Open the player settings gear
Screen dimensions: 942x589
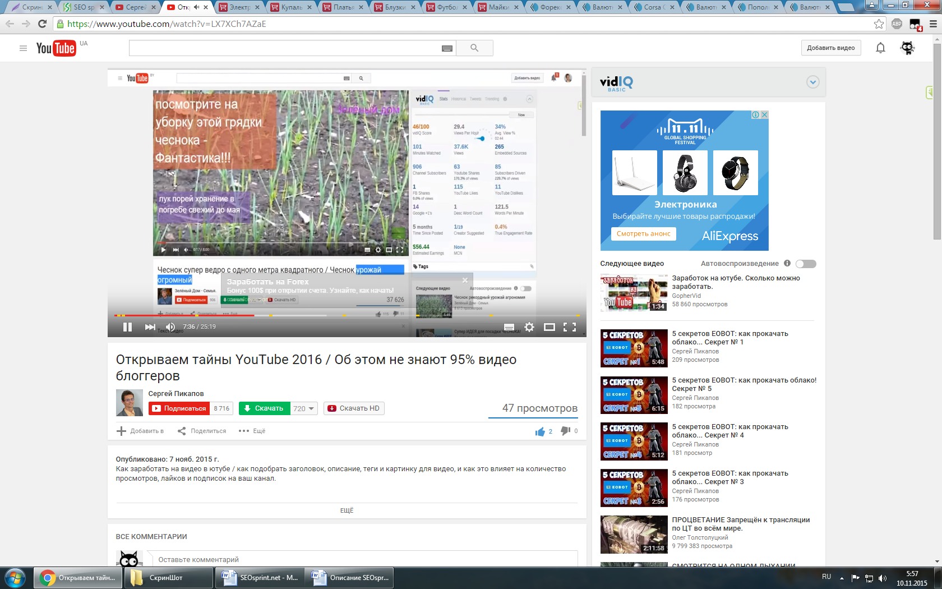[x=529, y=327]
